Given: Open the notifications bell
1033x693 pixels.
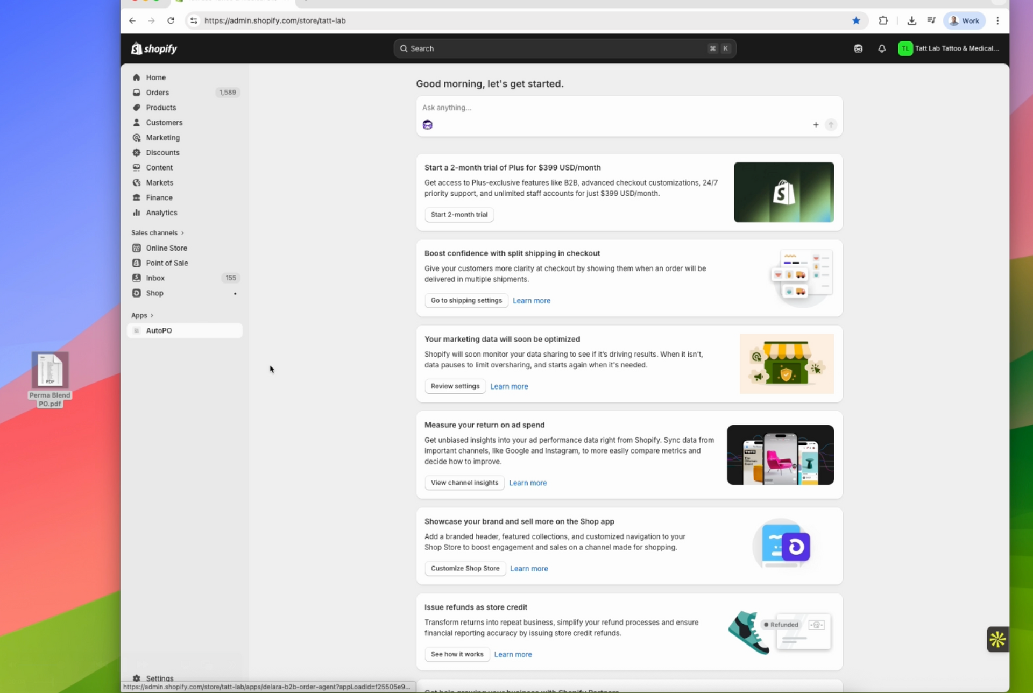Looking at the screenshot, I should (882, 48).
